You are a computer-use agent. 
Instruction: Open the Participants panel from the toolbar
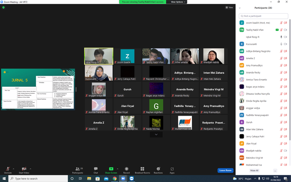(x=78, y=170)
